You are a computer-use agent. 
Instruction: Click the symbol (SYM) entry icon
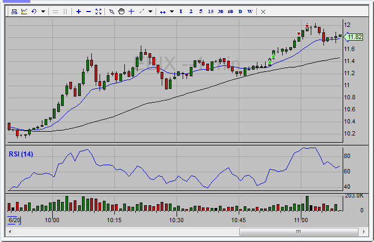pos(14,12)
